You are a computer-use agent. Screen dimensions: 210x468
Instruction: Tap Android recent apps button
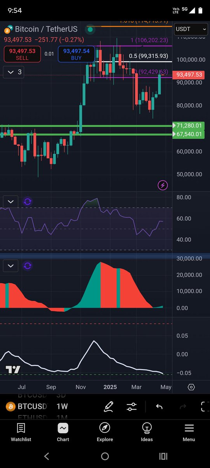click(163, 456)
